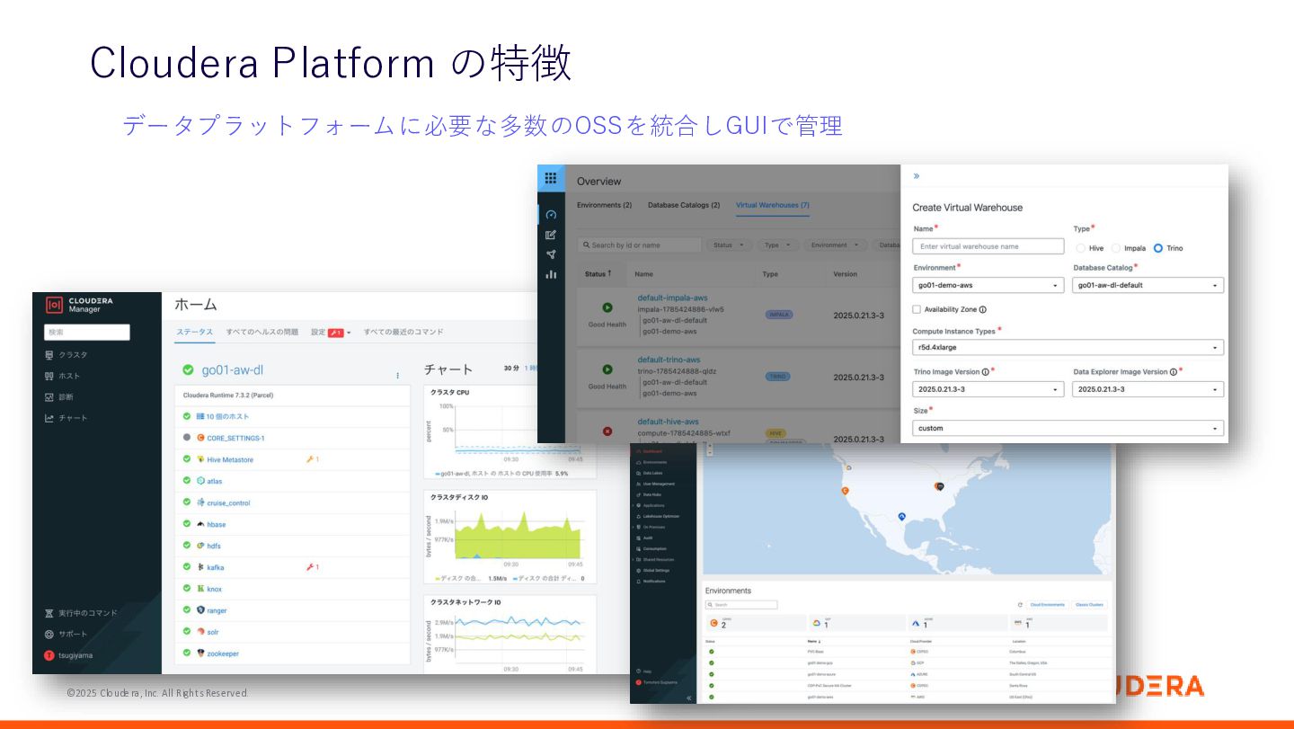Enable the Availability Zone checkbox

tap(917, 309)
